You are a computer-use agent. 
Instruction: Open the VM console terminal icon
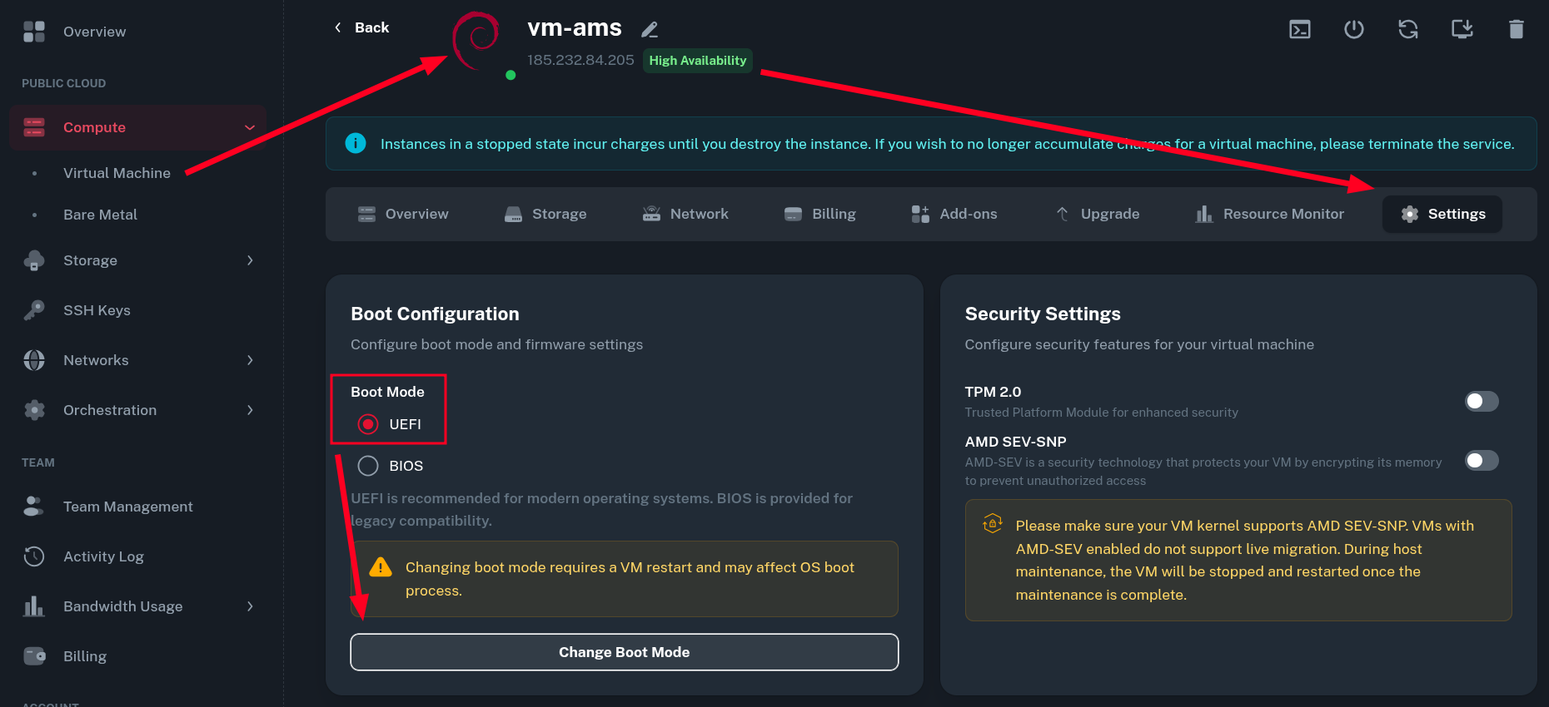[x=1299, y=30]
